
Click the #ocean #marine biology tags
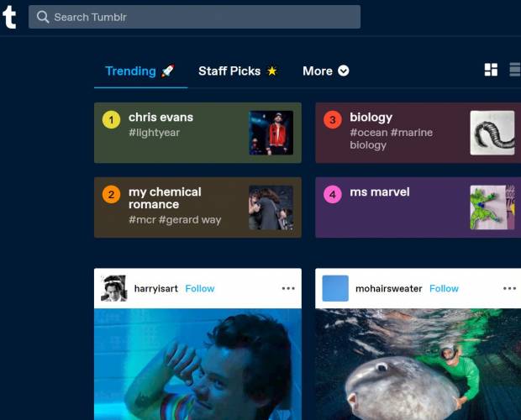click(391, 139)
